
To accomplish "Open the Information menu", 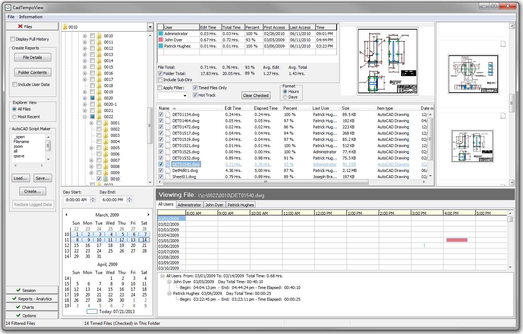I will click(31, 16).
